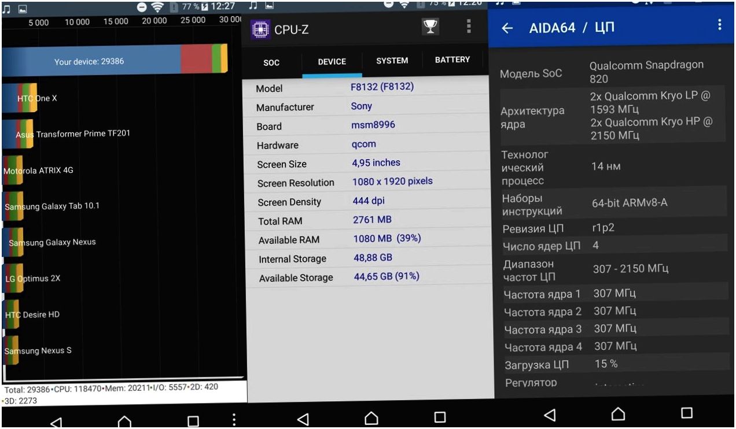The height and width of the screenshot is (429, 736).
Task: Tap the Back navigation button under AIDA64
Action: click(550, 414)
